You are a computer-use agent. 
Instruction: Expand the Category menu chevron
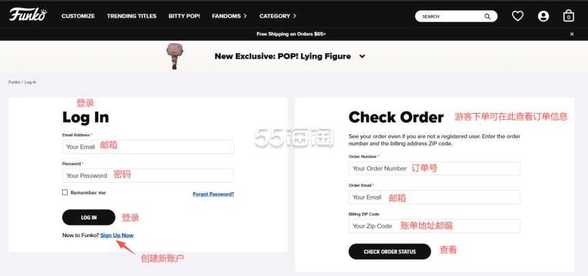point(295,16)
